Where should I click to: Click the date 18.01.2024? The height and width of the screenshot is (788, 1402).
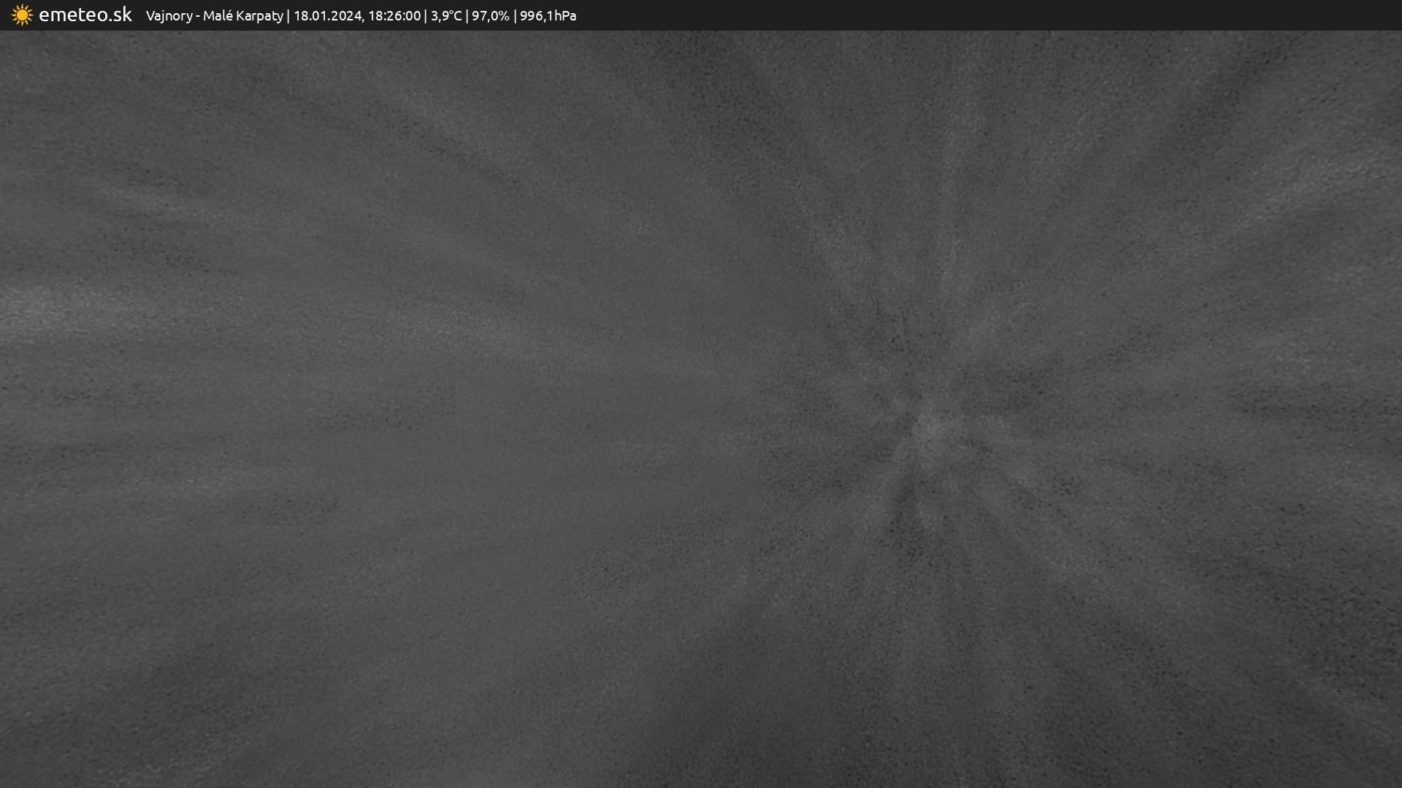(328, 16)
